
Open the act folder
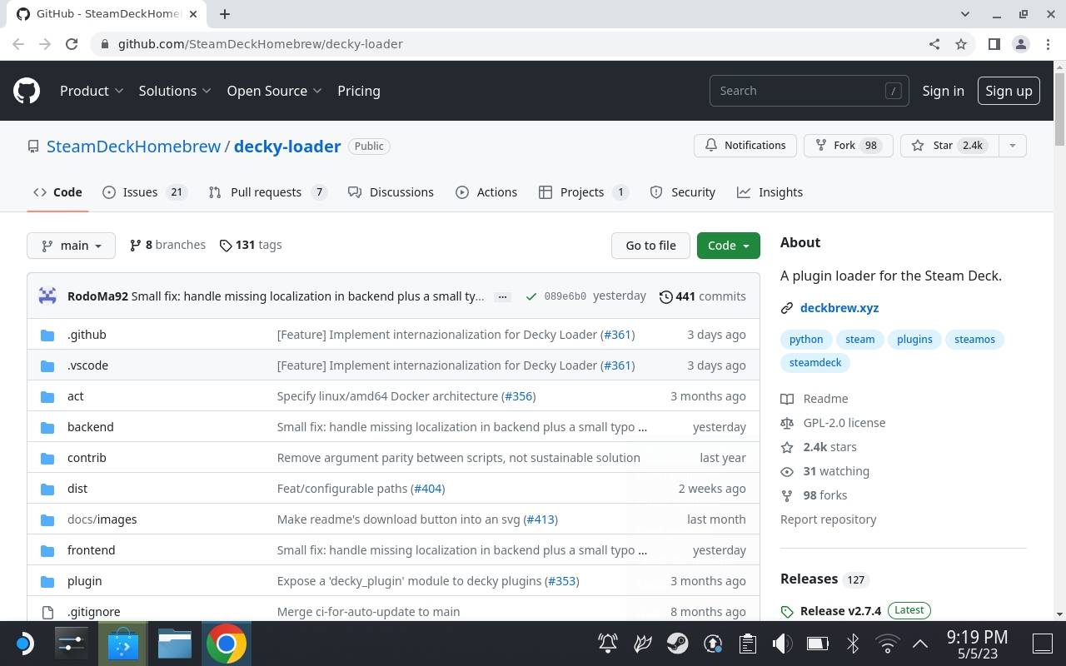point(76,396)
